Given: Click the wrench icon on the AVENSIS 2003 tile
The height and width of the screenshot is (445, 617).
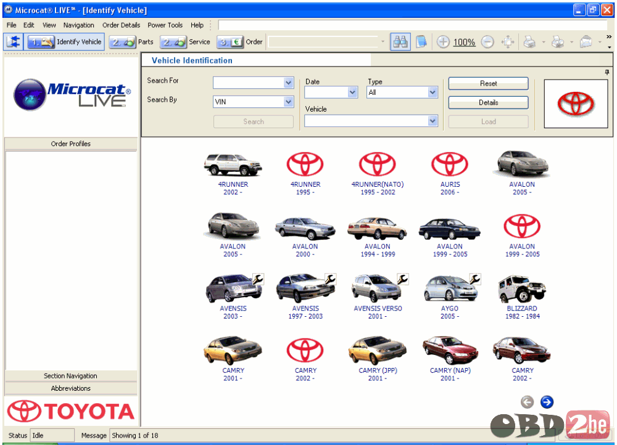Looking at the screenshot, I should (x=258, y=279).
